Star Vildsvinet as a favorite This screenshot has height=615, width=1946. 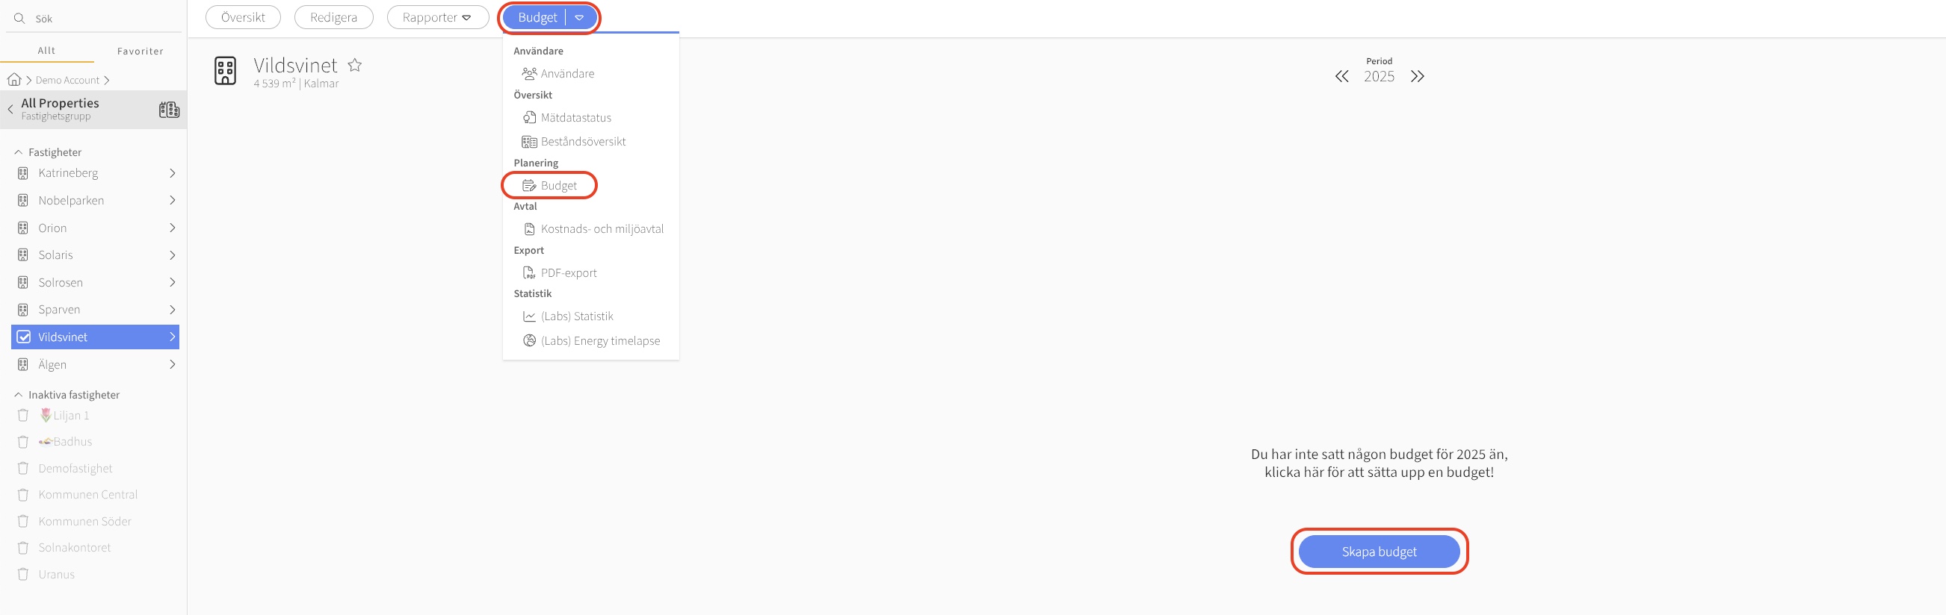pyautogui.click(x=354, y=65)
